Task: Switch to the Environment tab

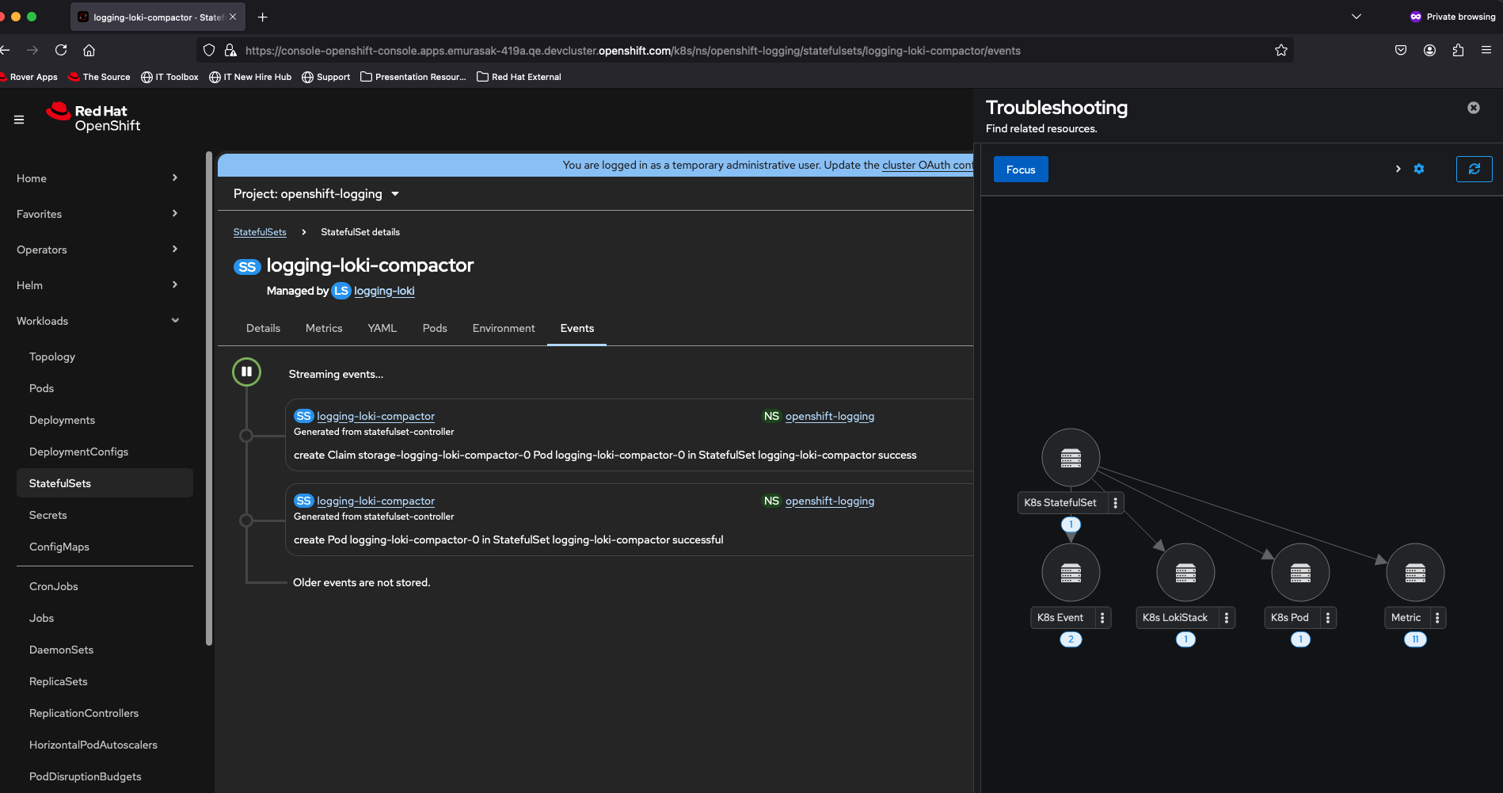Action: [504, 328]
